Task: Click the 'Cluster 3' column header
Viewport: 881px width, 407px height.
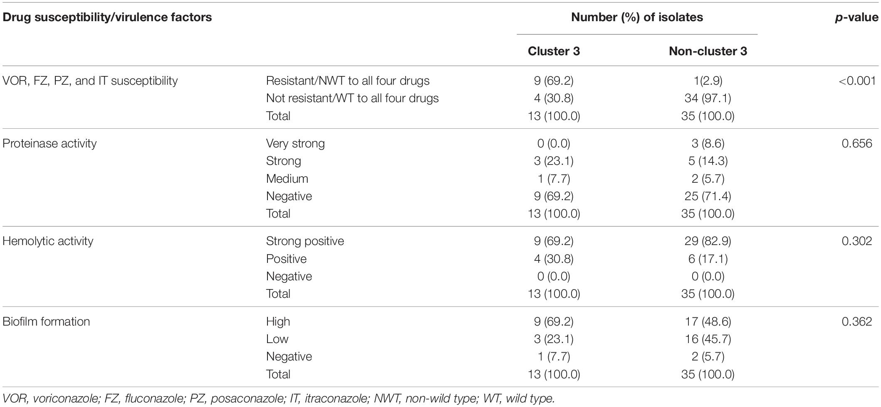Action: 554,51
